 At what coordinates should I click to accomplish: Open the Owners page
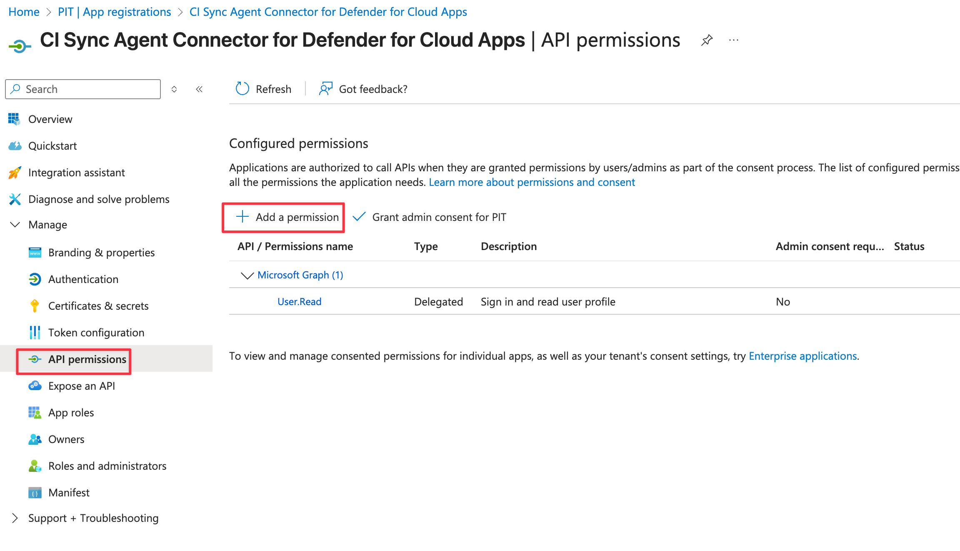[66, 439]
